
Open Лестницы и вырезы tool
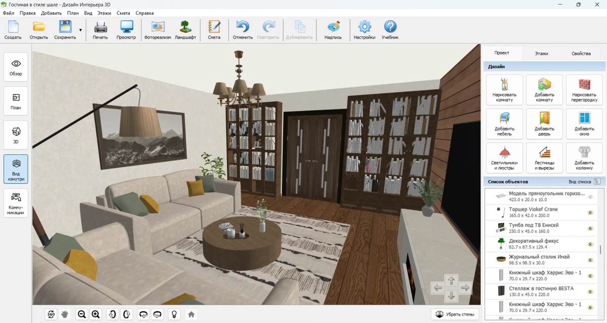(x=544, y=157)
